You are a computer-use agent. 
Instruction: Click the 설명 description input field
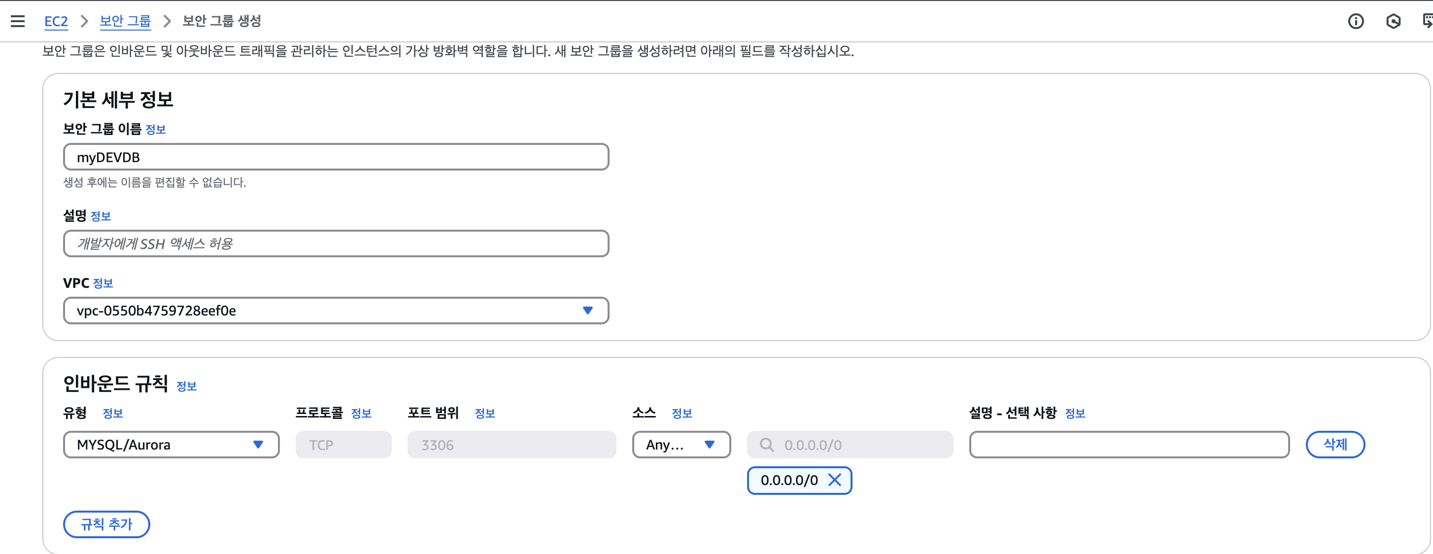336,243
